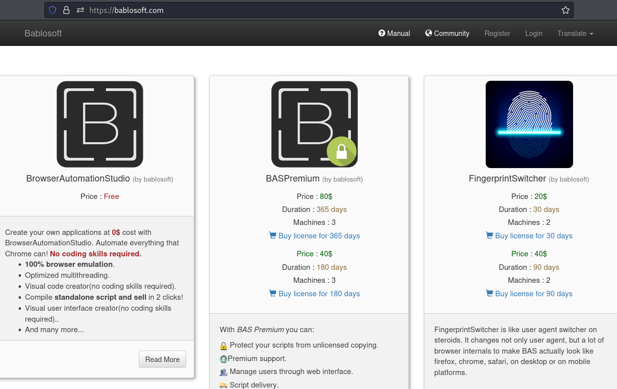Click the tracking protection shield in the address bar
The image size is (617, 389).
(52, 10)
